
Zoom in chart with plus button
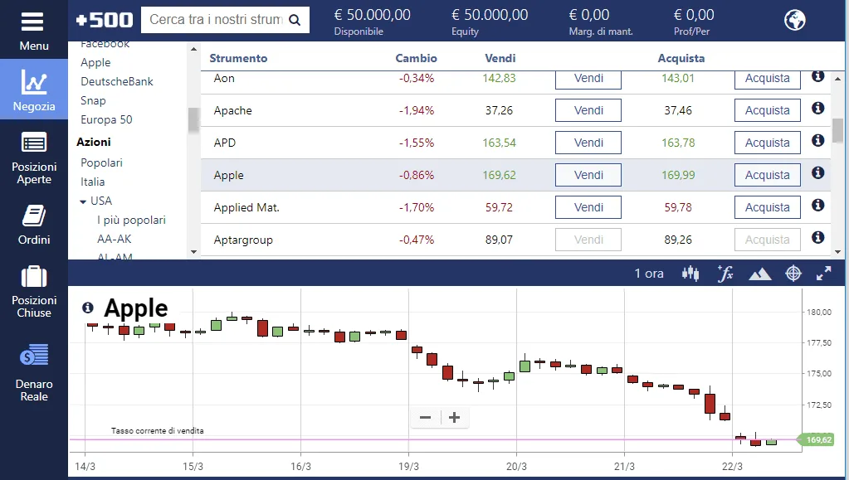tap(455, 417)
